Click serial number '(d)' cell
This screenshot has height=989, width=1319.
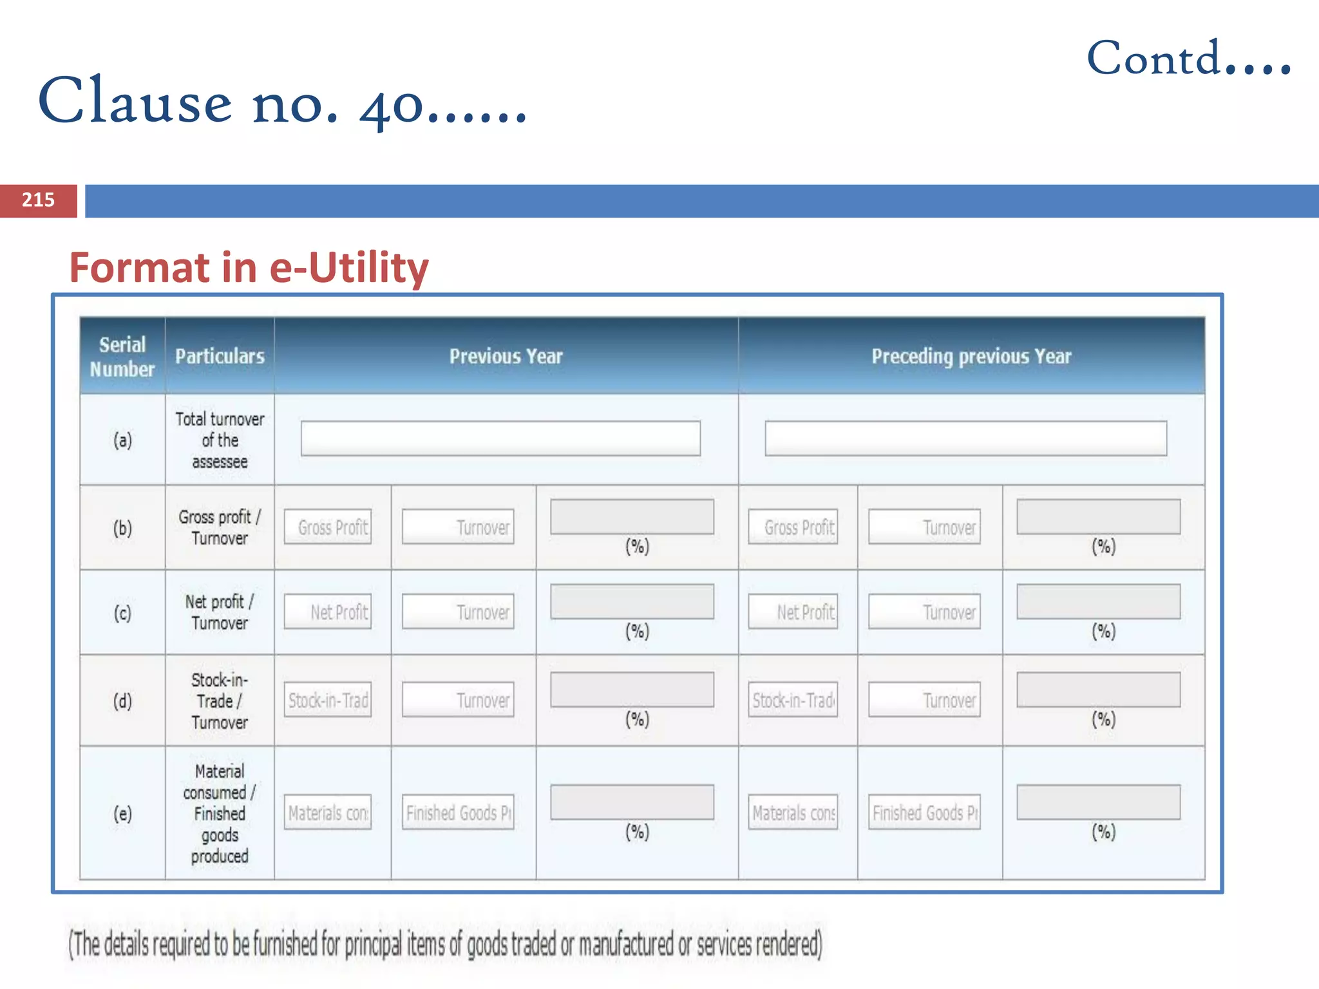pyautogui.click(x=122, y=701)
